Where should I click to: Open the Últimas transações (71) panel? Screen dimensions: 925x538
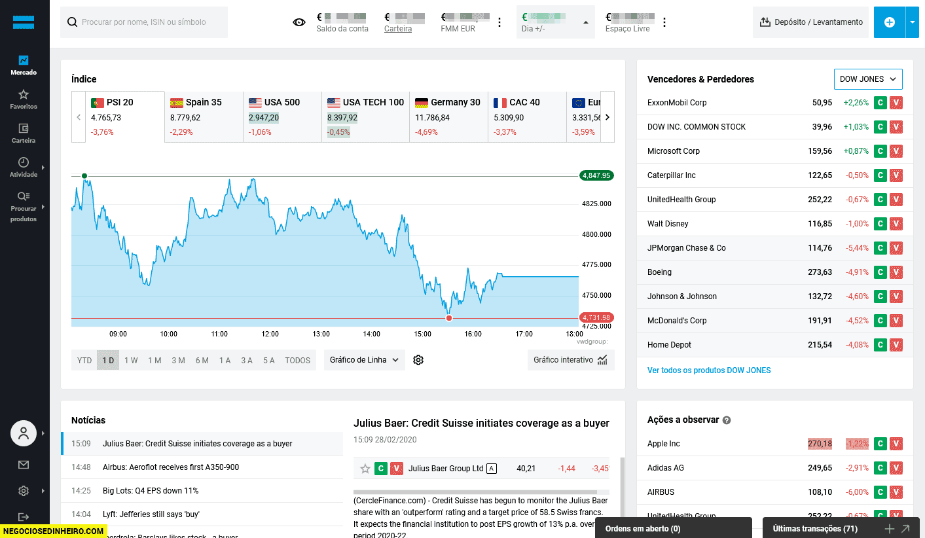tap(841, 528)
